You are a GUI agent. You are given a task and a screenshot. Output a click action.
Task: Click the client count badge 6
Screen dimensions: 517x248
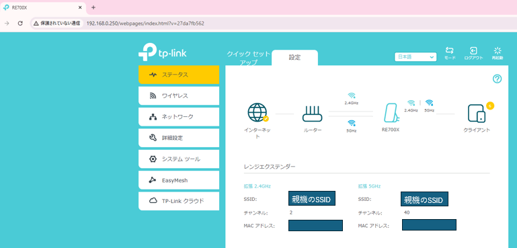pos(490,106)
